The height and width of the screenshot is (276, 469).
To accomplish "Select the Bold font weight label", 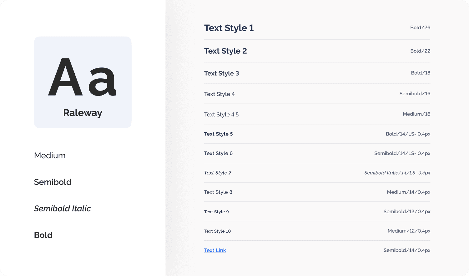I will [x=43, y=235].
